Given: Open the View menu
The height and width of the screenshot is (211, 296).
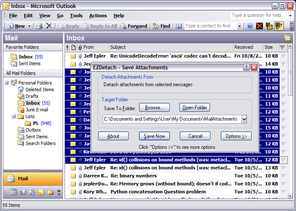Looking at the screenshot, I should 45,16.
